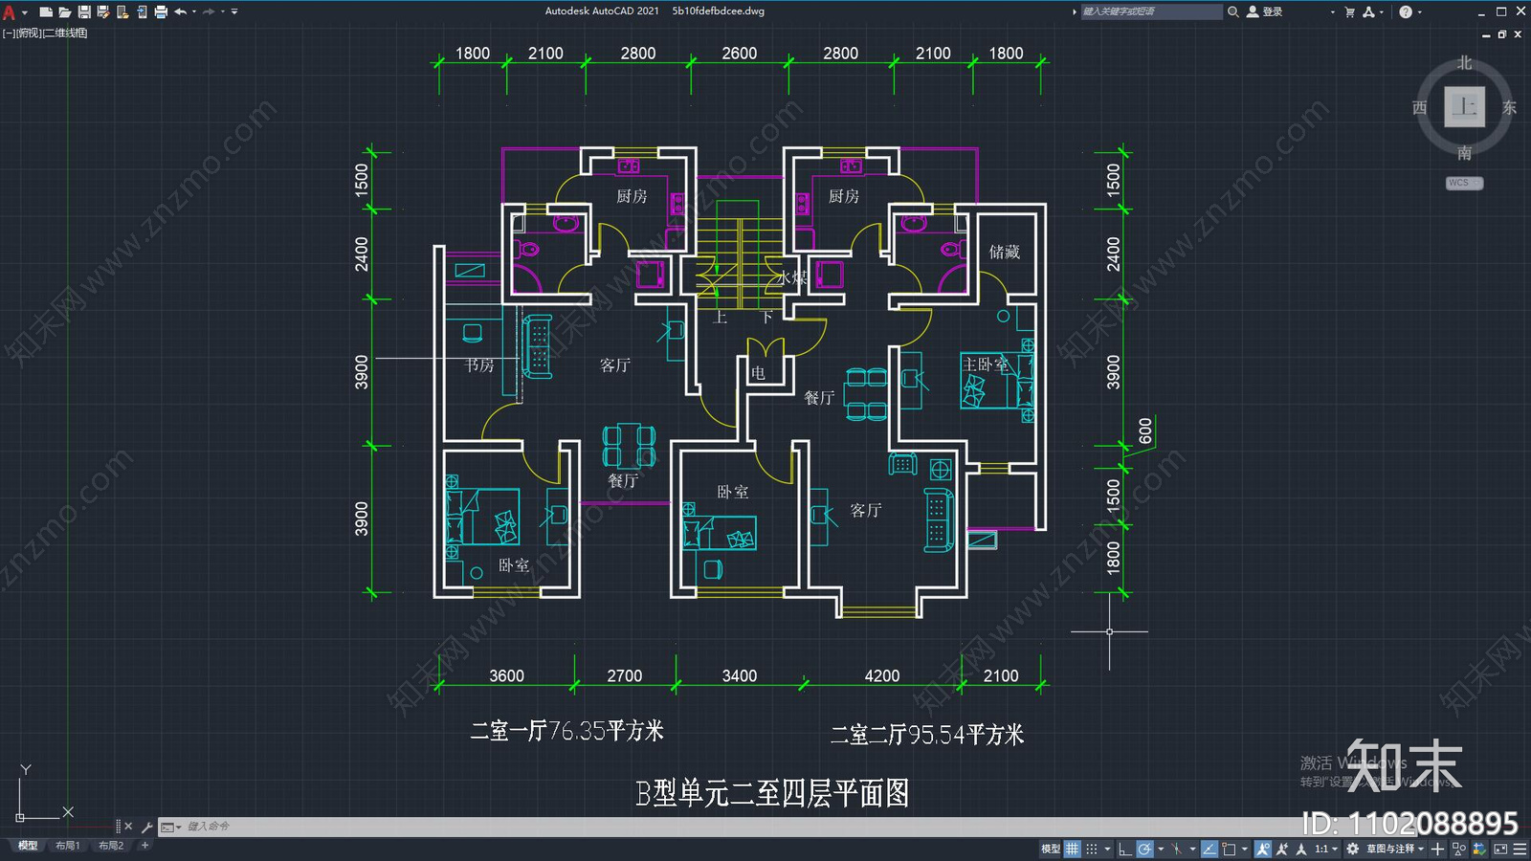Open from Web and Mobile icon
This screenshot has width=1531, height=861.
[122, 11]
